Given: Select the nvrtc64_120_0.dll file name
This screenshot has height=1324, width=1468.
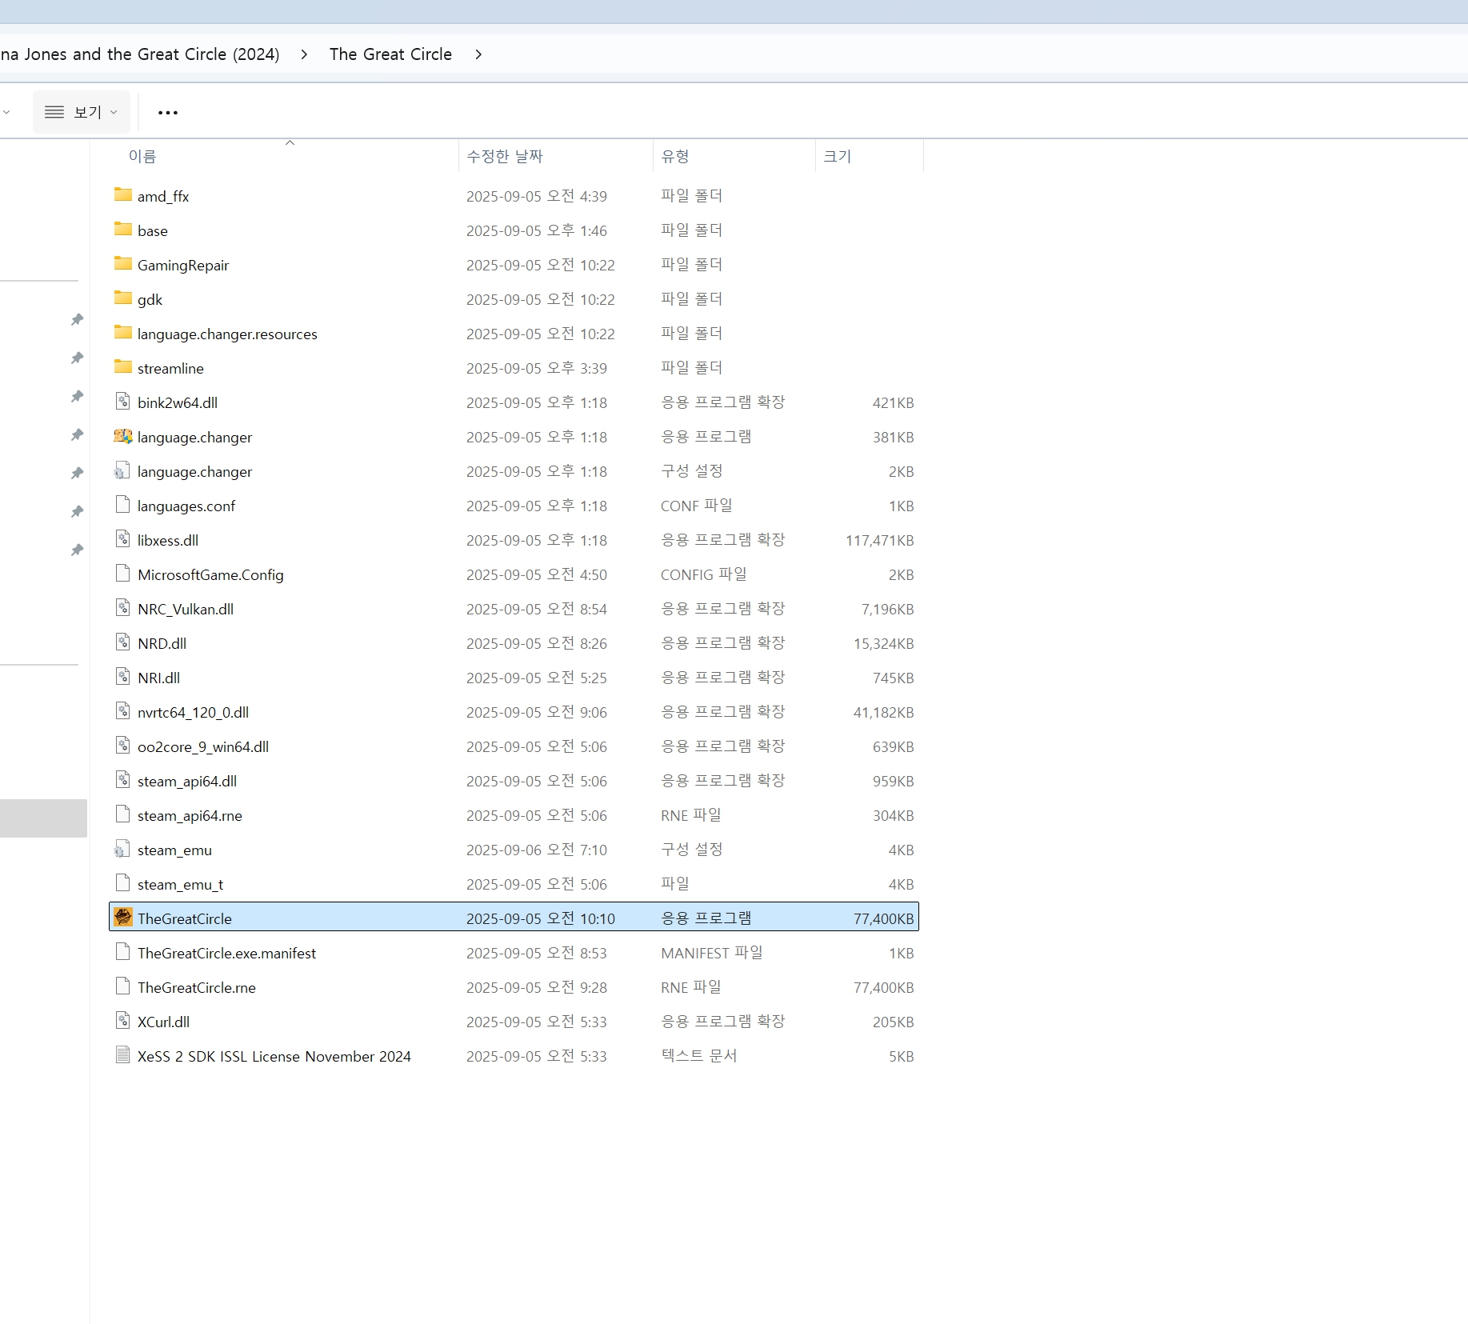Looking at the screenshot, I should coord(193,712).
